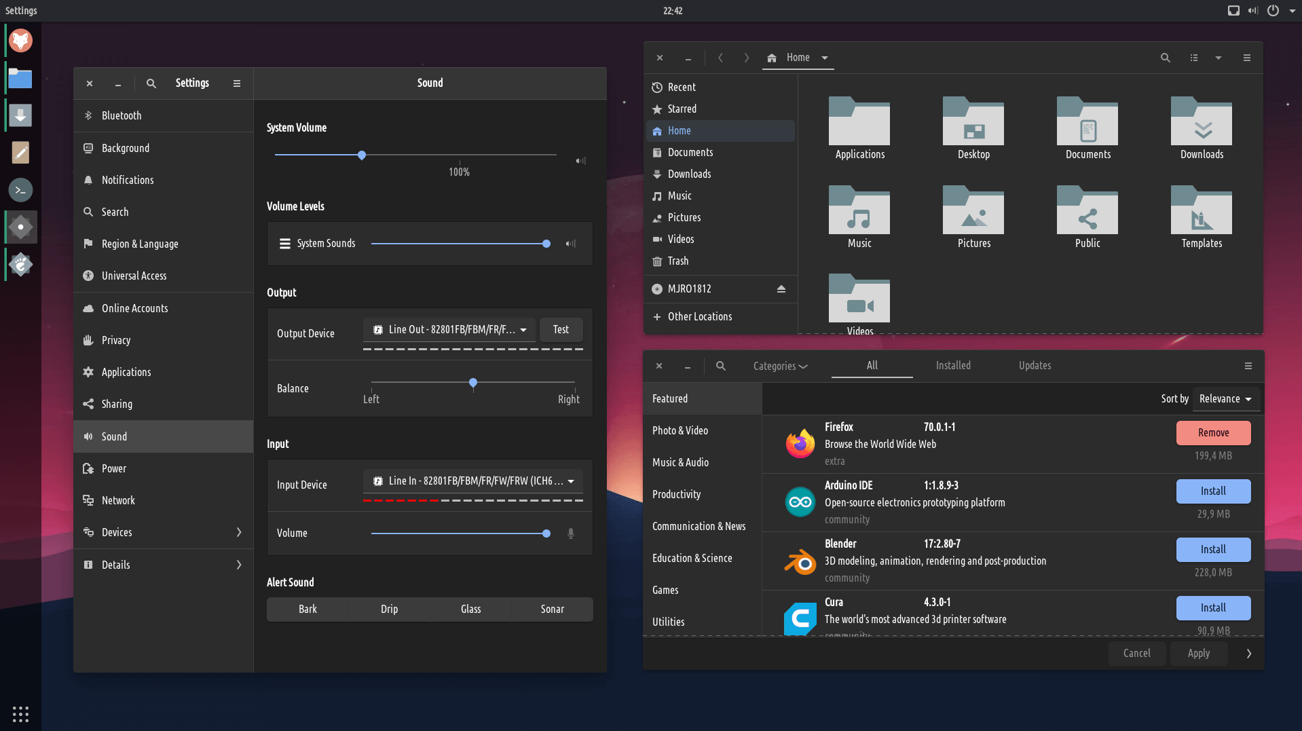This screenshot has width=1302, height=731.
Task: Click the Settings hamburger menu icon
Action: click(237, 83)
